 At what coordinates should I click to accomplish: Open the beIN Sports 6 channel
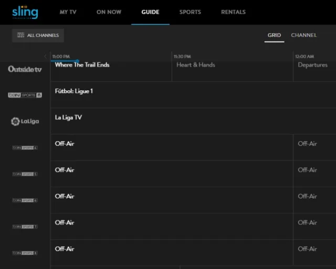tap(25, 200)
